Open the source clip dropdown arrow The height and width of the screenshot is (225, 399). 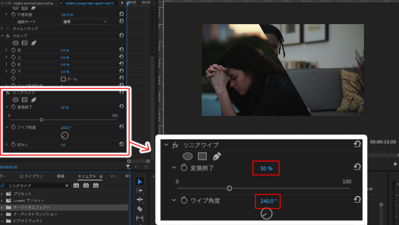[x=61, y=3]
